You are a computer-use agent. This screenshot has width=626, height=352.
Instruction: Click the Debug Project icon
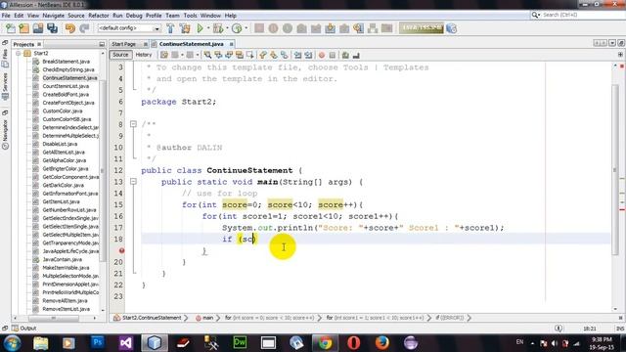218,28
